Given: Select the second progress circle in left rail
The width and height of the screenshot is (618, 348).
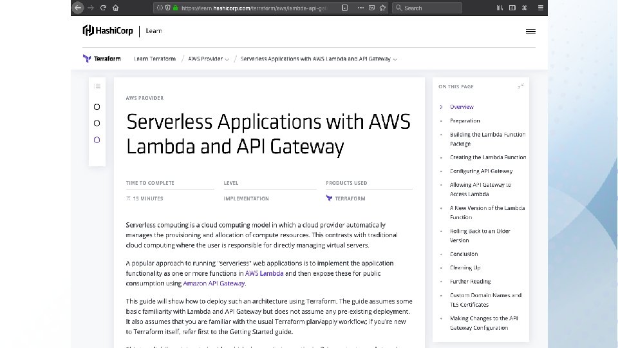Looking at the screenshot, I should point(97,124).
